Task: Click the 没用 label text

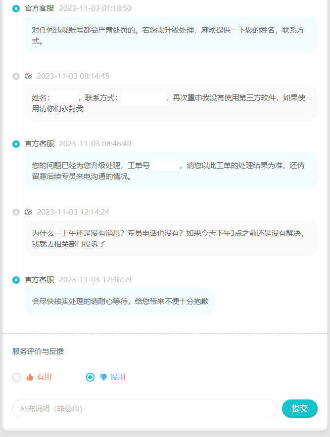Action: pyautogui.click(x=118, y=377)
